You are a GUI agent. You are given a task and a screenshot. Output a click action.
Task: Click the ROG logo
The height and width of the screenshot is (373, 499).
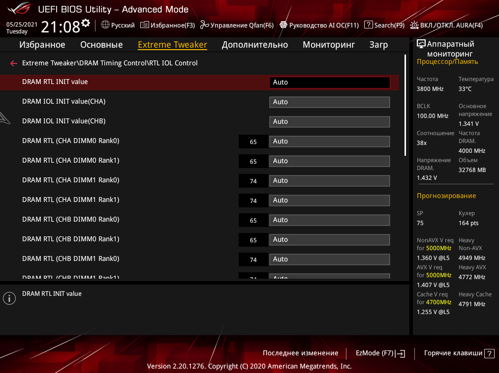19,8
